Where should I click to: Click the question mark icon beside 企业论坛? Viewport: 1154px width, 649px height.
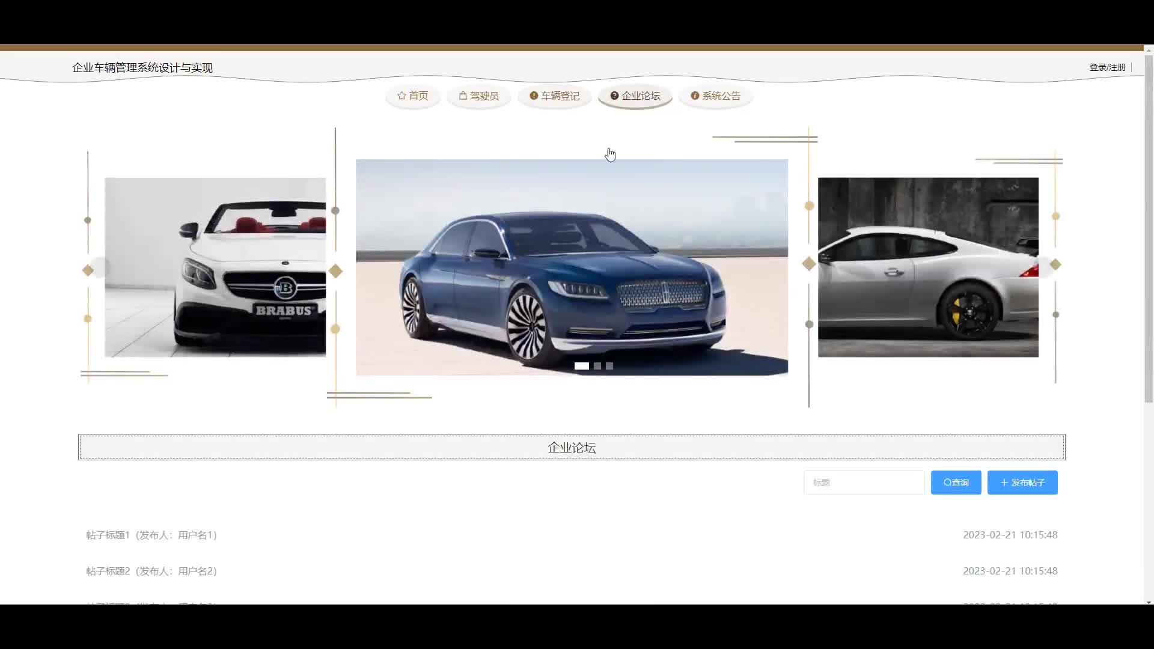pyautogui.click(x=614, y=96)
